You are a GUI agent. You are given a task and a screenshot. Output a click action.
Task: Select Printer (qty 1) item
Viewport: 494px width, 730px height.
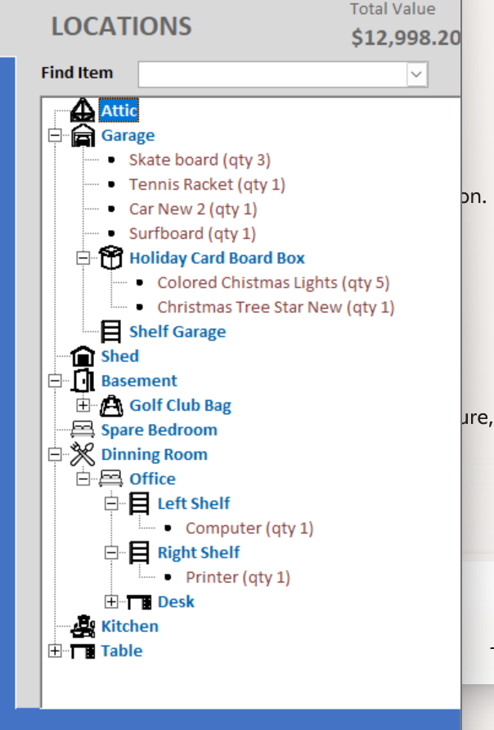tap(237, 578)
